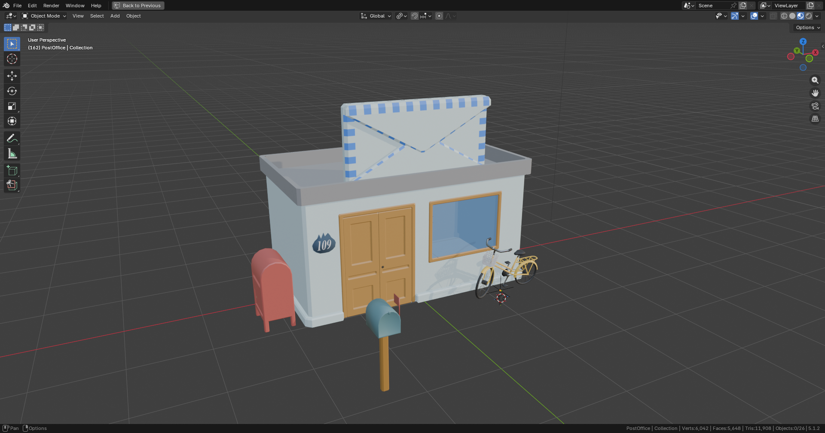Switch to Solid viewport shading
825x433 pixels.
pos(792,16)
